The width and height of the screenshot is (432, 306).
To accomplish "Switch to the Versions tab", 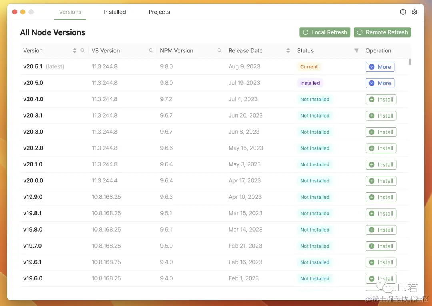I will tap(70, 12).
